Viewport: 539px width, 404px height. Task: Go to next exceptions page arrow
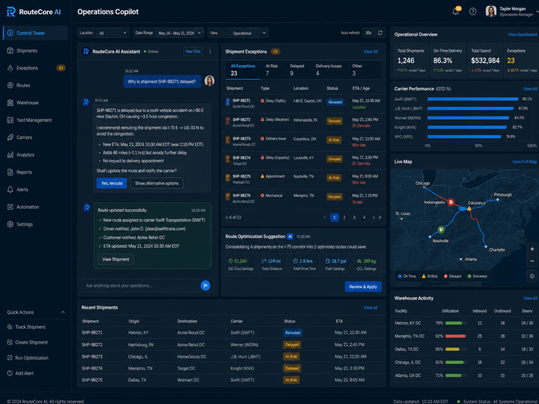point(380,218)
